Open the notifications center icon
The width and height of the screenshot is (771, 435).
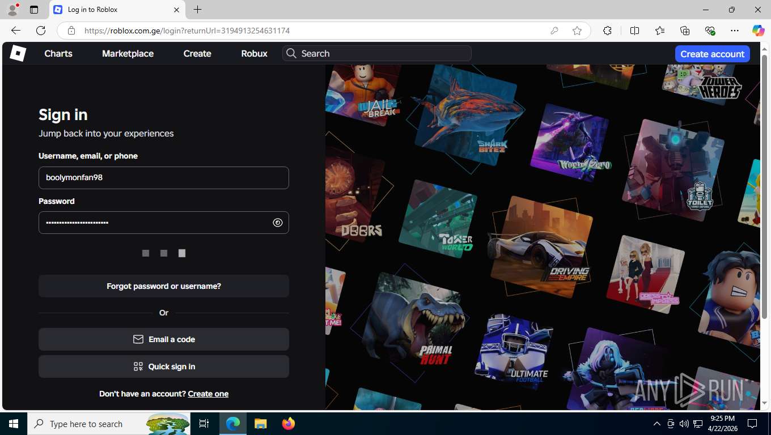click(x=752, y=424)
